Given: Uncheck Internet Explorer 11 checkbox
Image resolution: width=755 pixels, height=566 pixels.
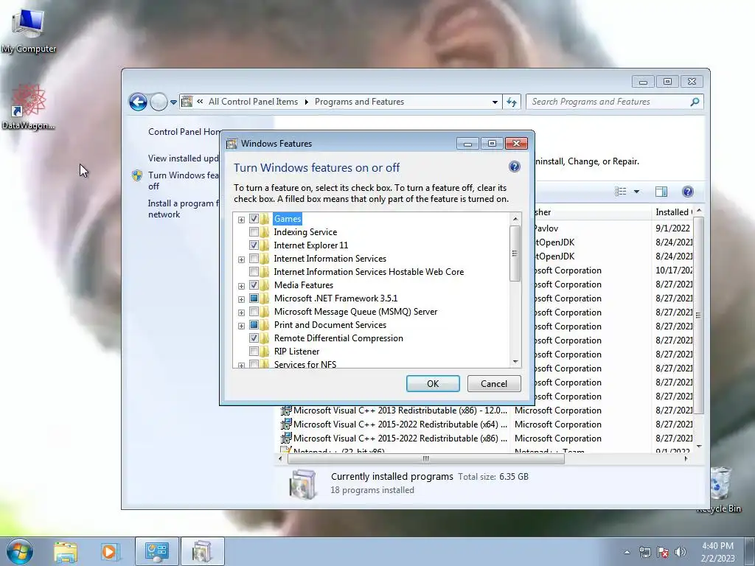Looking at the screenshot, I should point(254,245).
